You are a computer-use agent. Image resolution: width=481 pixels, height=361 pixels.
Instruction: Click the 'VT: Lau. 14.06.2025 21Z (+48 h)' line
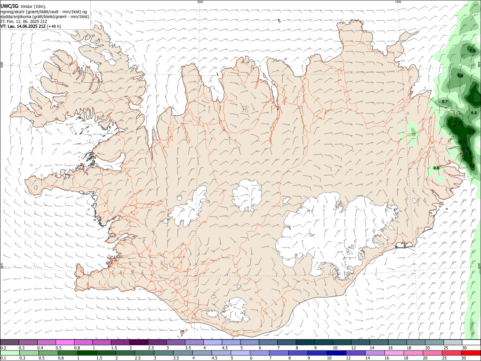(30, 26)
